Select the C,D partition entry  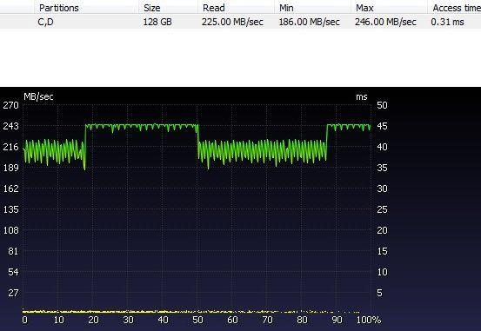pos(45,22)
